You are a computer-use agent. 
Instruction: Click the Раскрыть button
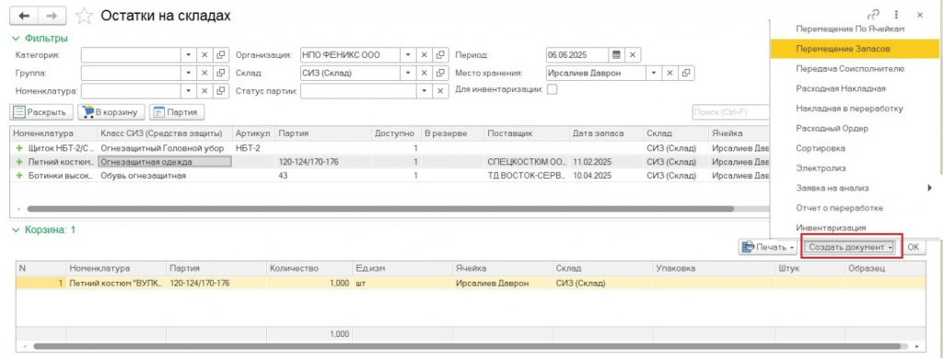coord(42,111)
